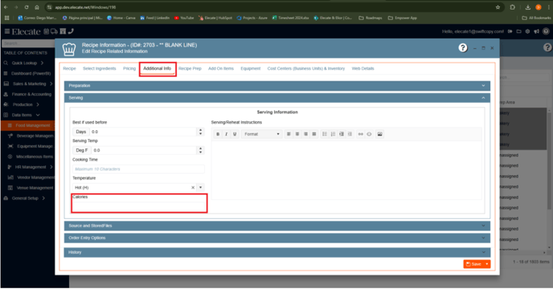Adjust Best if used before Days stepper
The width and height of the screenshot is (553, 289).
[200, 132]
